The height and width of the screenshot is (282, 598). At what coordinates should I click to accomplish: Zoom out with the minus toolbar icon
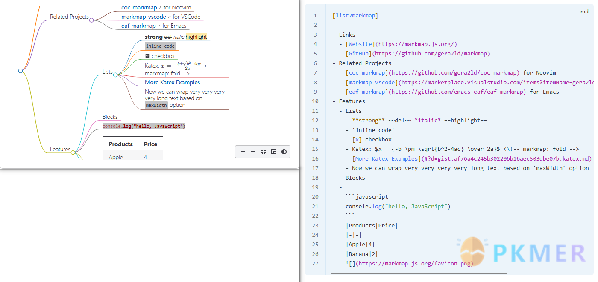point(253,152)
